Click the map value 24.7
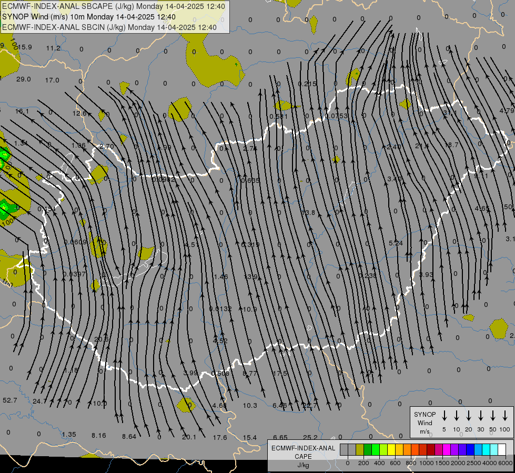The height and width of the screenshot is (473, 515). [39, 401]
